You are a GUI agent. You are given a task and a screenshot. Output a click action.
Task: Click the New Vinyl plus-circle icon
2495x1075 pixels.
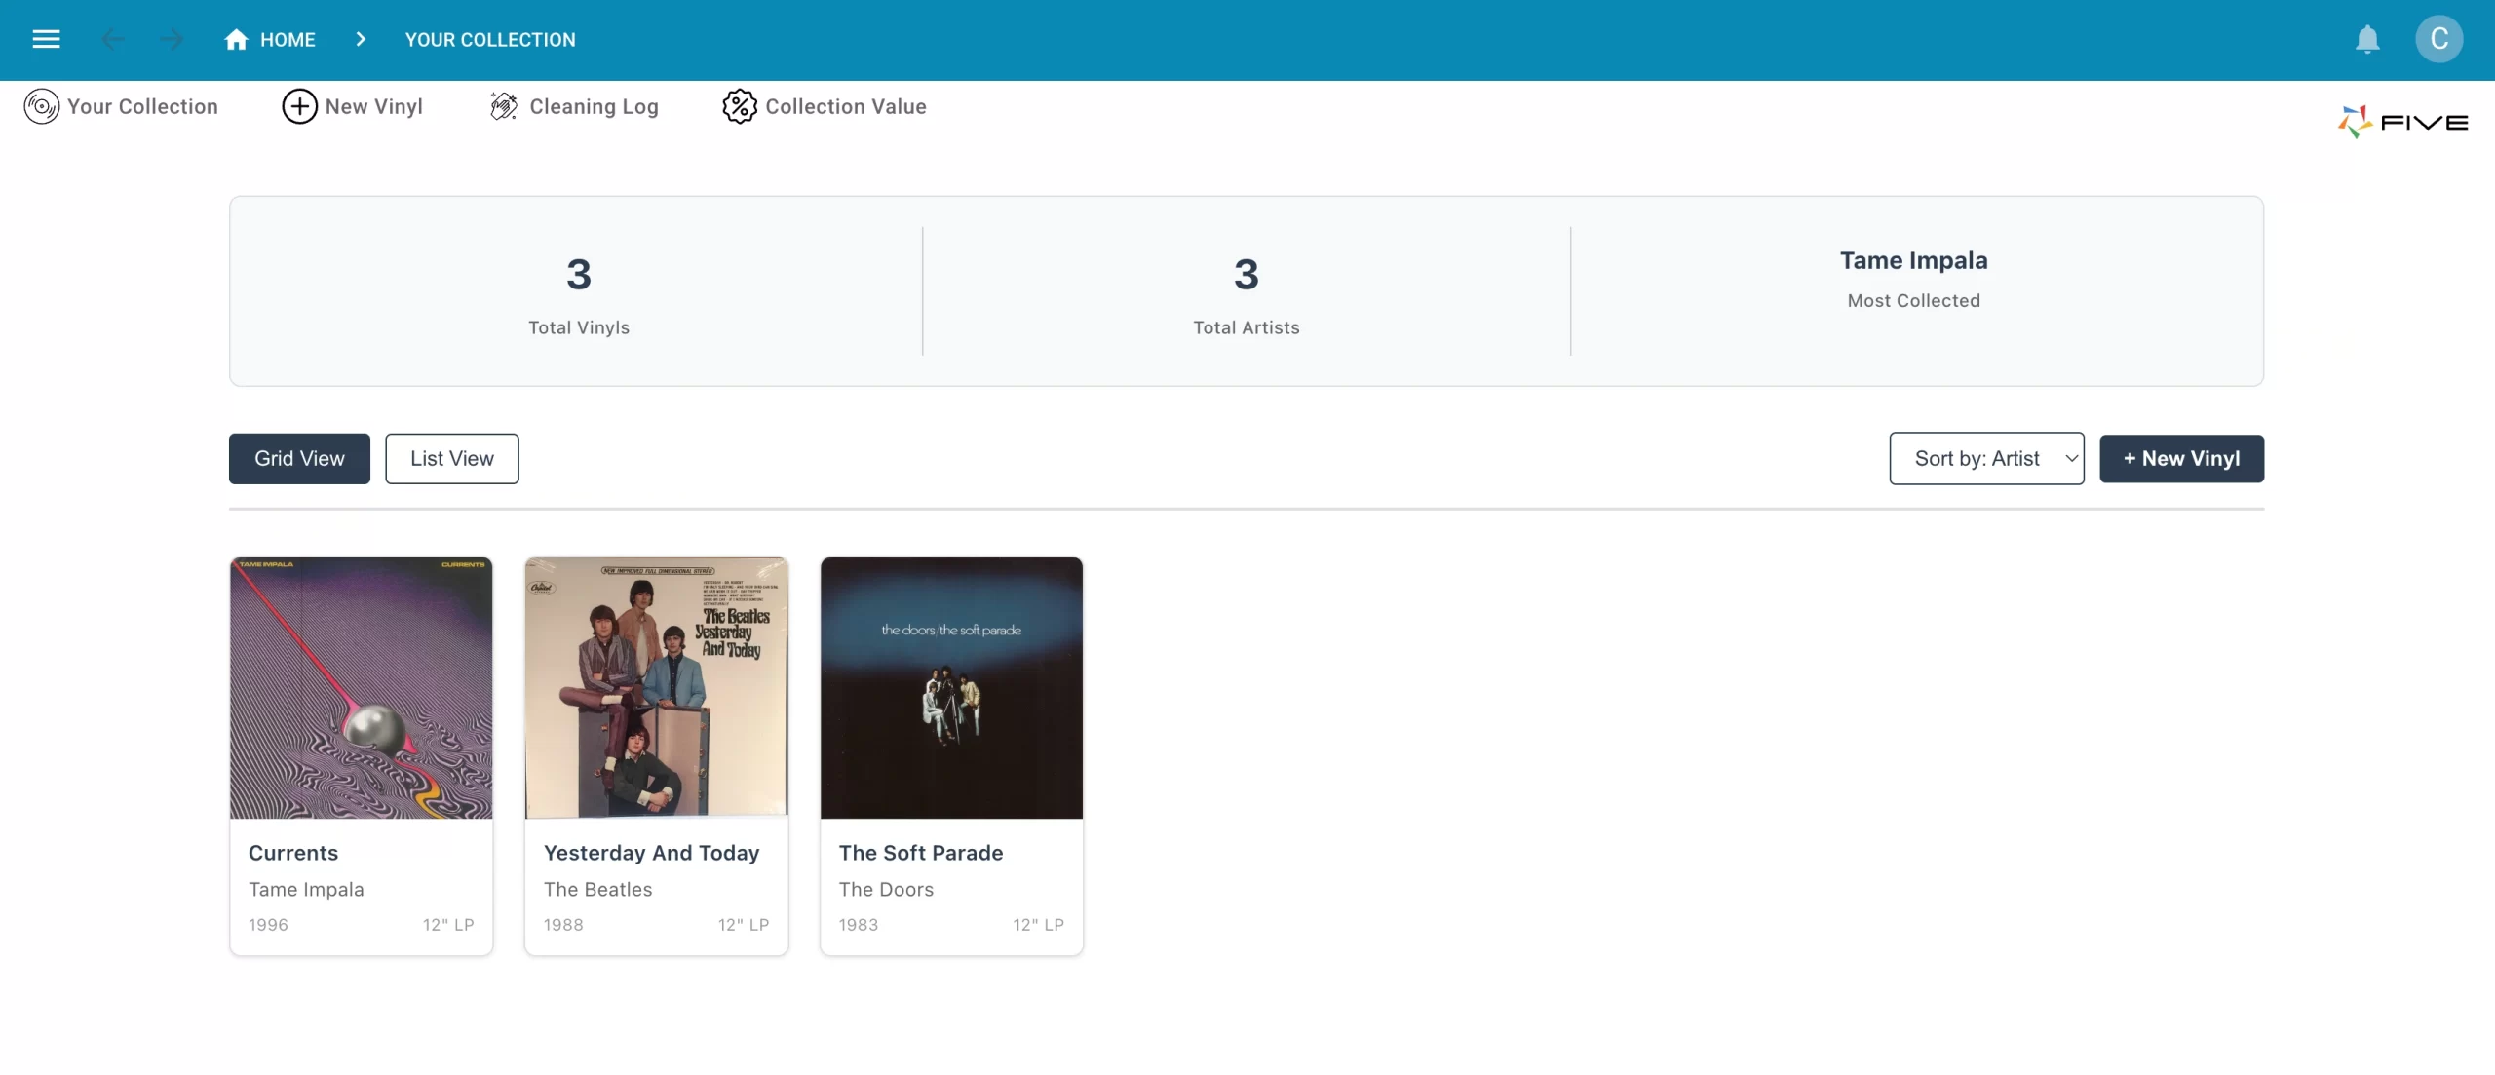pos(299,106)
